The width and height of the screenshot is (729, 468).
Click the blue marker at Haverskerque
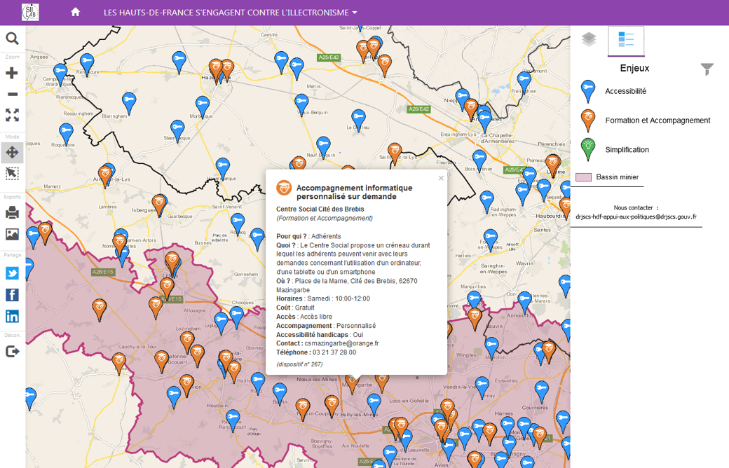(x=223, y=168)
